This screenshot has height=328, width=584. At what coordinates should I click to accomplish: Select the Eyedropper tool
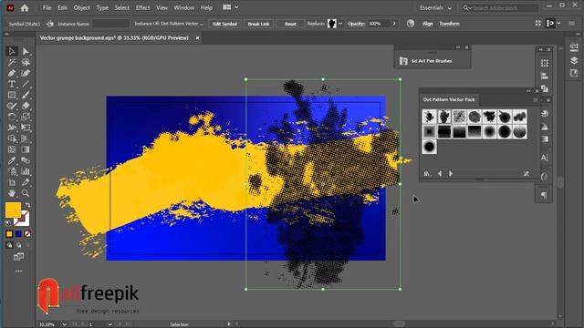click(x=12, y=160)
